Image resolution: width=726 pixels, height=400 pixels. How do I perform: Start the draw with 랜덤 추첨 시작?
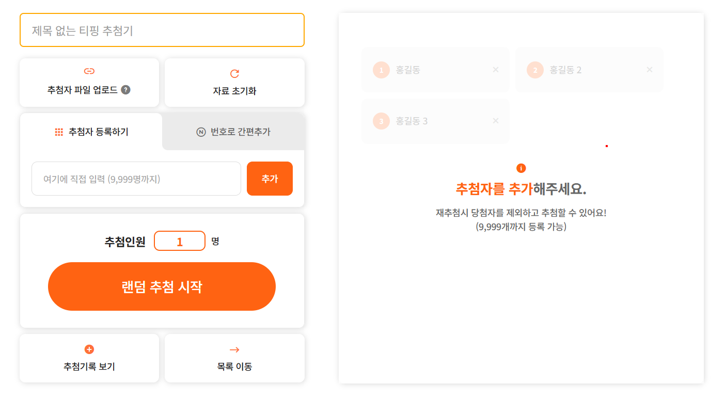click(x=162, y=286)
